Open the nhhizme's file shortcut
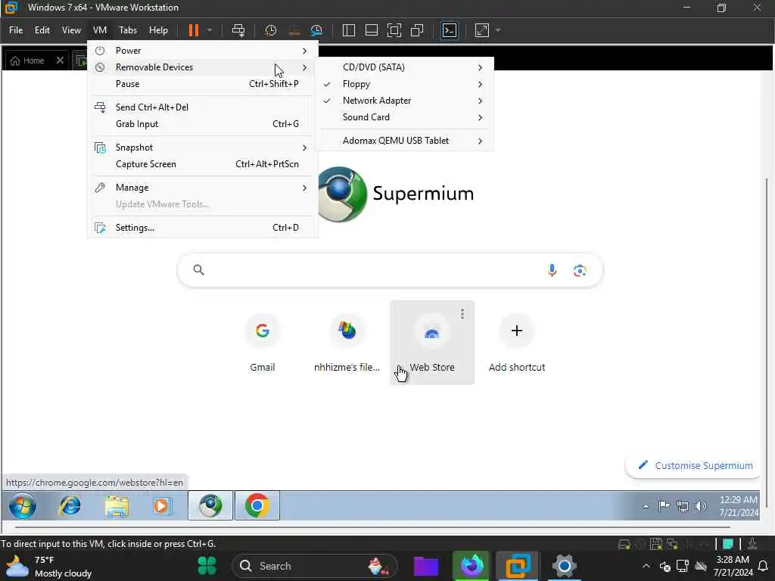This screenshot has height=581, width=775. [x=347, y=343]
